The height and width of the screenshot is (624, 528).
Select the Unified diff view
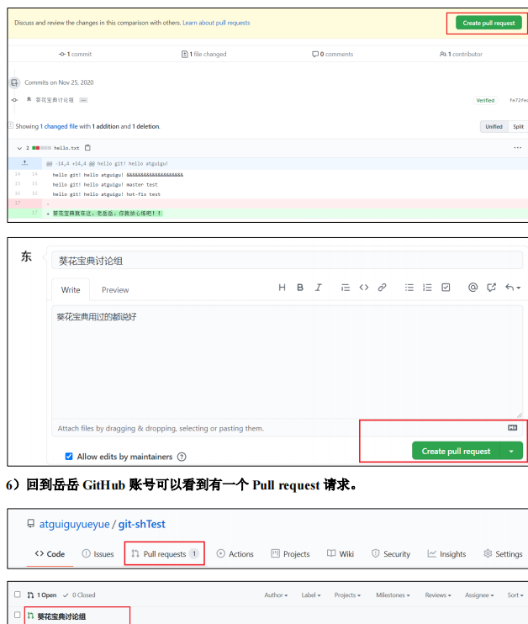pyautogui.click(x=494, y=126)
